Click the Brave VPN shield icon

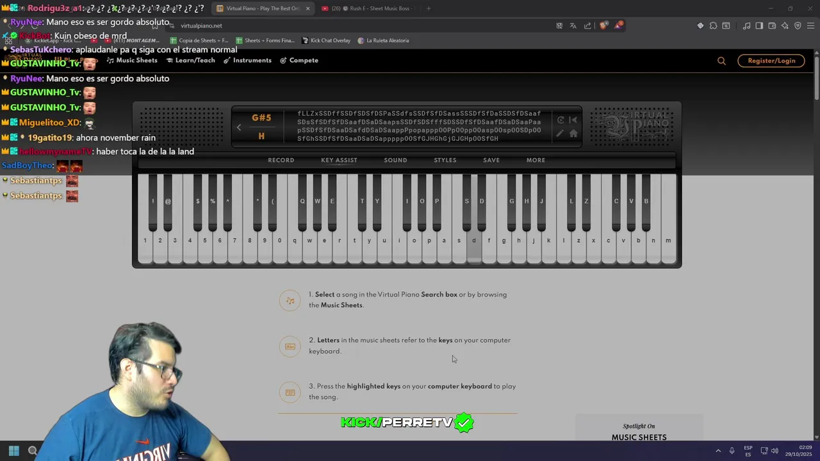click(x=798, y=26)
